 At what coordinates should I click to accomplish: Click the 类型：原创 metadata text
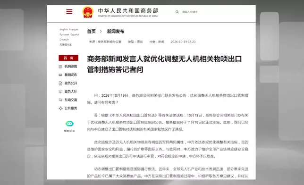tap(135, 42)
